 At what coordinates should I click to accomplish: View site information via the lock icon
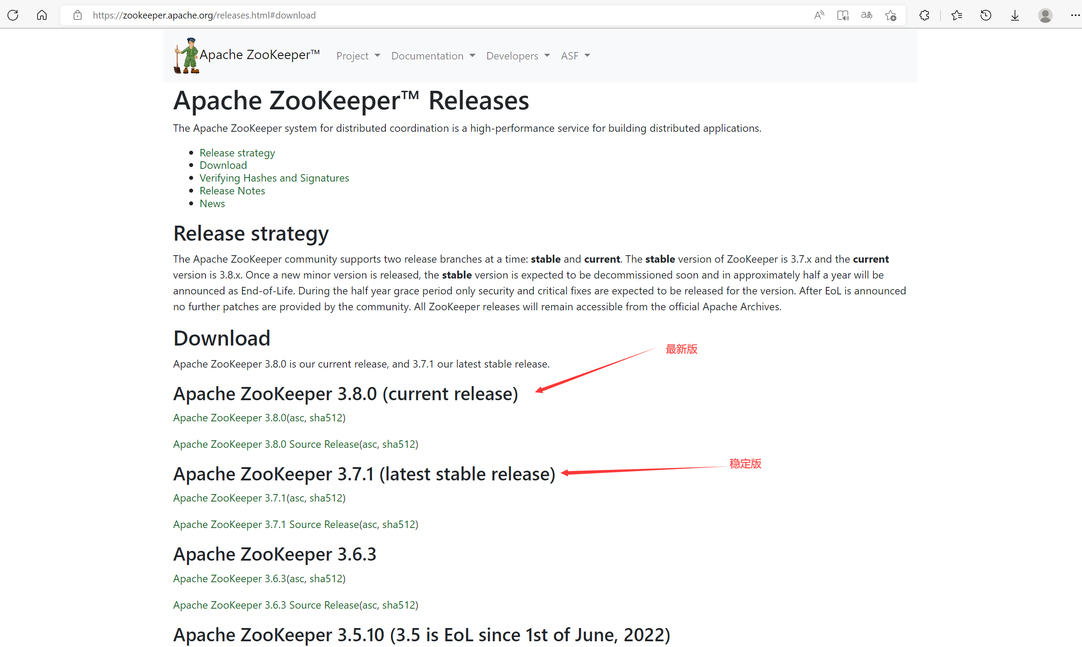pos(78,15)
